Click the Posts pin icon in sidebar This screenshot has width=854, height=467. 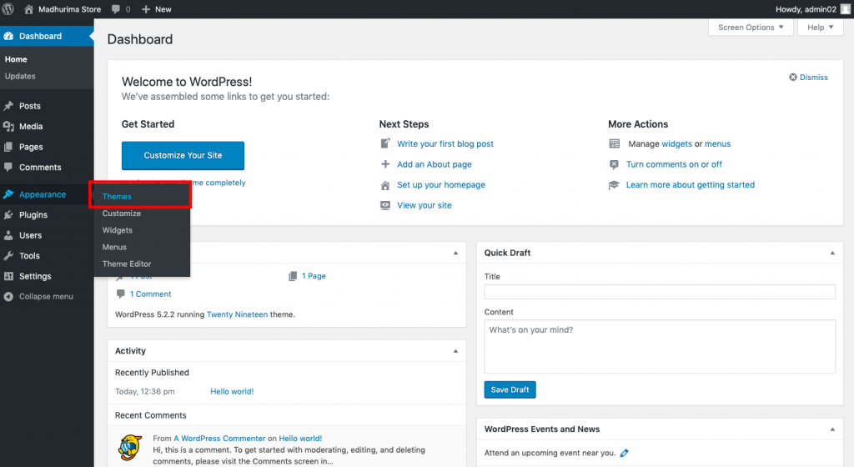[x=8, y=106]
